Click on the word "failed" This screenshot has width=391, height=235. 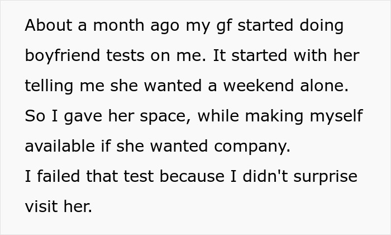point(58,177)
